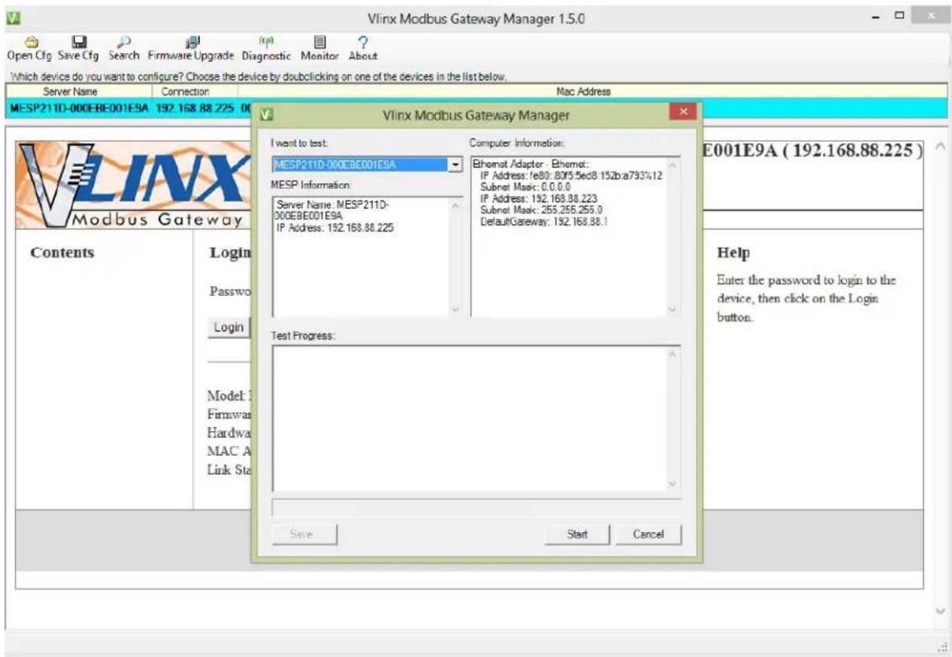Click the IP Address 192.168.88.225 text in MESP Information

pyautogui.click(x=335, y=227)
